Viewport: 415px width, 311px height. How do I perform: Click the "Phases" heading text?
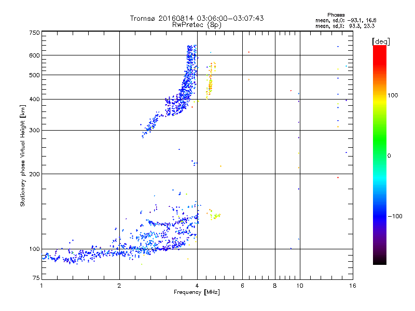(336, 15)
